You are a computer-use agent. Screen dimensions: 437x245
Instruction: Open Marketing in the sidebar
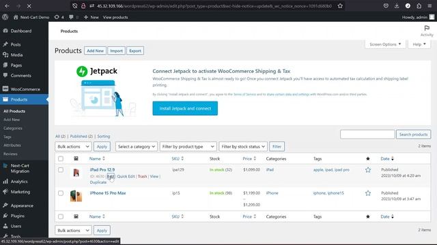click(x=20, y=192)
